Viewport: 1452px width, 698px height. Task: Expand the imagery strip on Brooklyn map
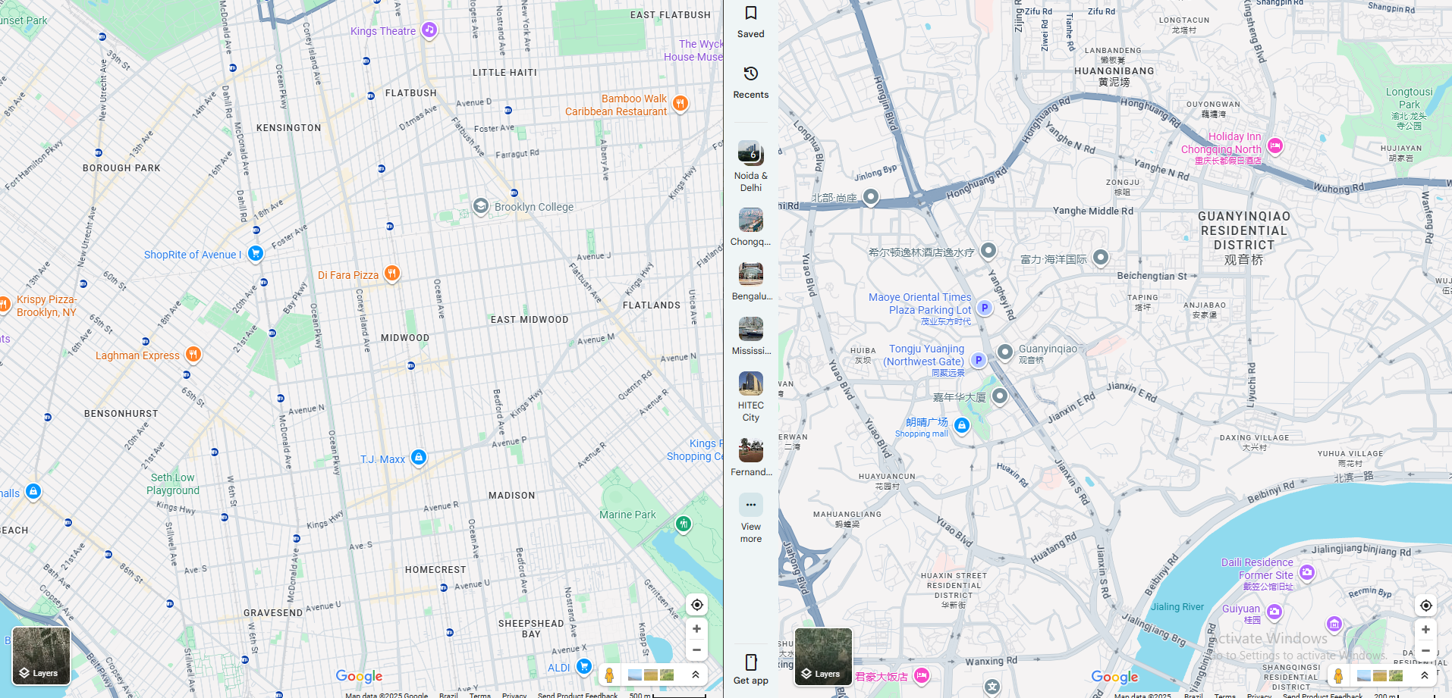pos(696,675)
